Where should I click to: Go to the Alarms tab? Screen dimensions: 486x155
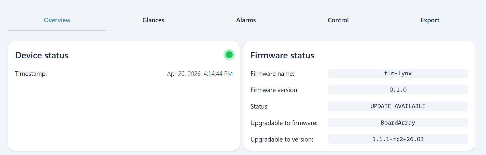click(246, 20)
